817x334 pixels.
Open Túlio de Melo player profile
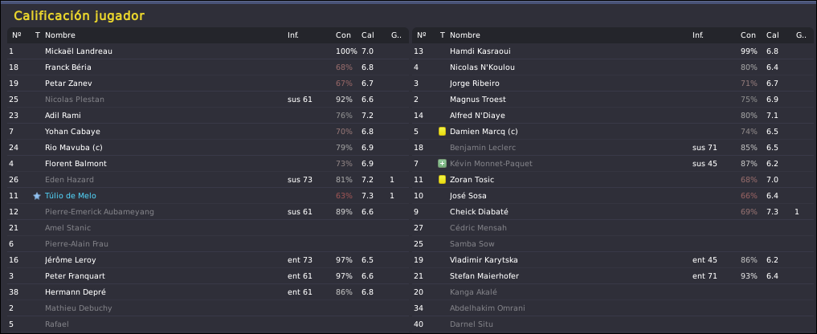coord(71,196)
